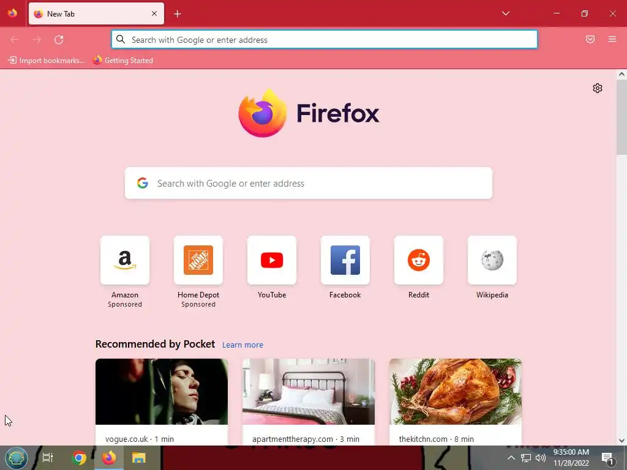Click the volume speaker tray icon
This screenshot has height=470, width=627.
click(541, 458)
